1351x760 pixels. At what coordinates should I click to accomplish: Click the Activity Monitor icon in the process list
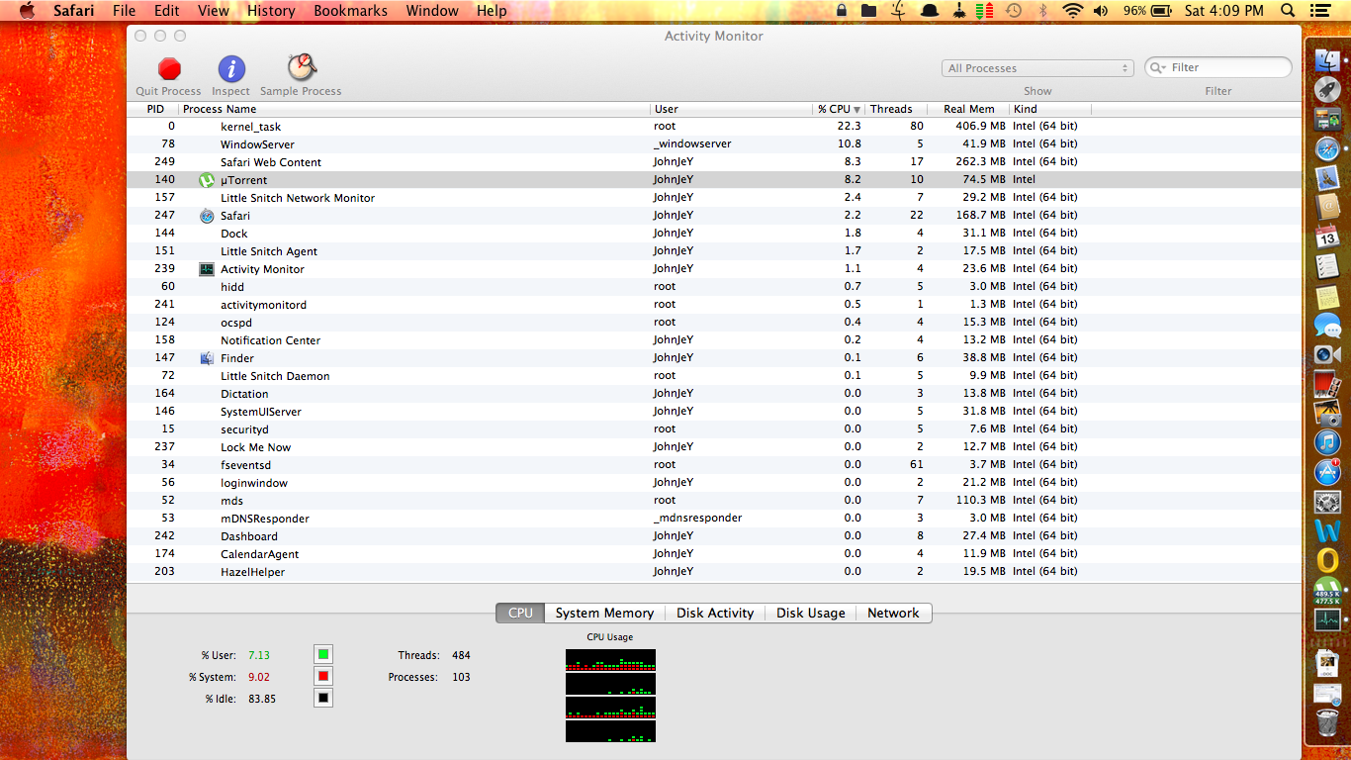pos(207,269)
